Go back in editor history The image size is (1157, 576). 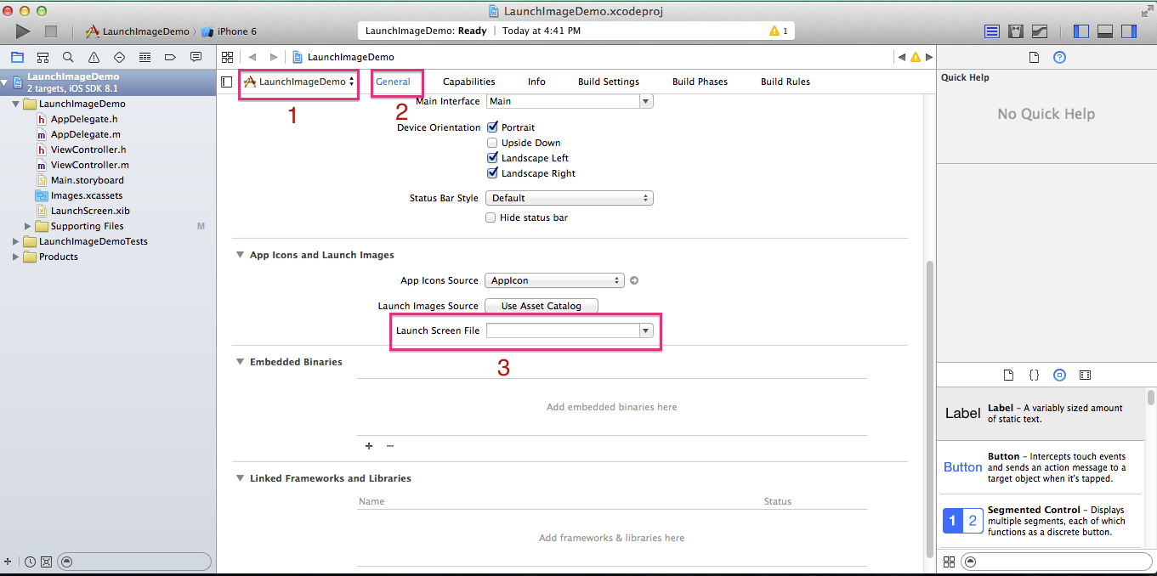(x=252, y=57)
